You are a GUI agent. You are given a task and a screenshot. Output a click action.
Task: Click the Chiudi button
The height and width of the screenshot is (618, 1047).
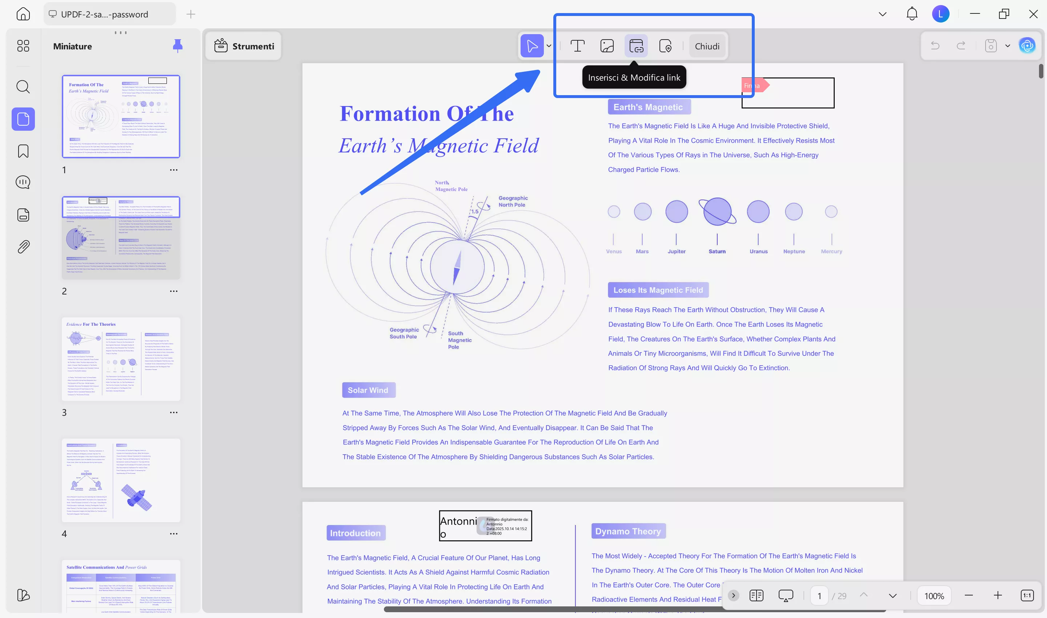click(x=707, y=46)
